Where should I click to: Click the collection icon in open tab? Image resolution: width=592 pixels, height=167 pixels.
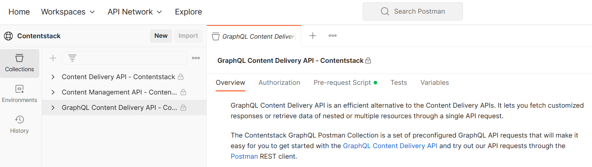click(x=216, y=36)
